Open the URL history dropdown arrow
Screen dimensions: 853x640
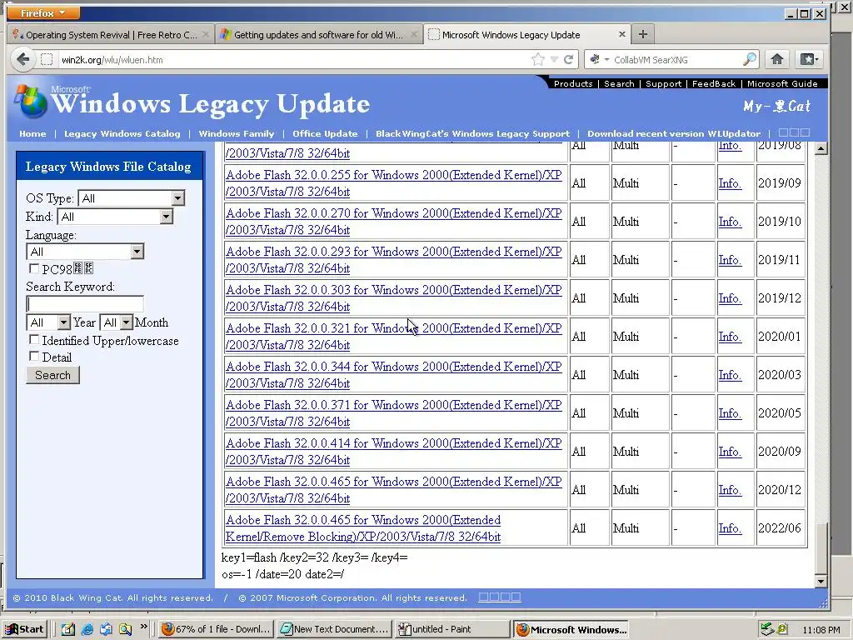(x=554, y=59)
